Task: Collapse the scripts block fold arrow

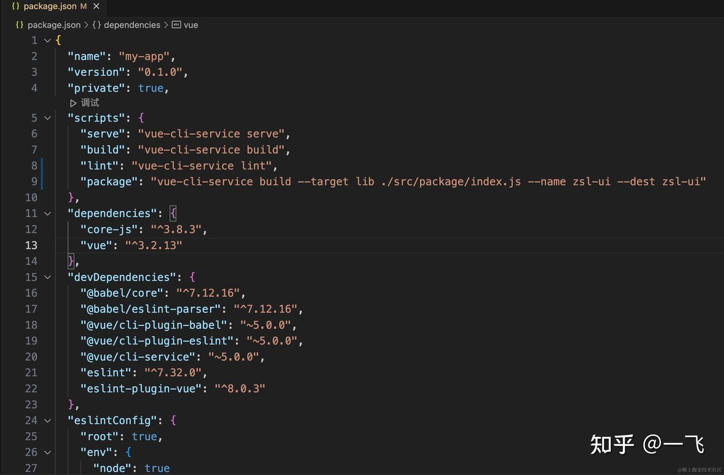Action: coord(48,118)
